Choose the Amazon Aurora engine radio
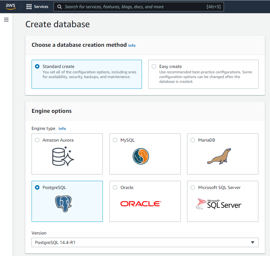Viewport: 270px width, 256px height. (x=37, y=140)
